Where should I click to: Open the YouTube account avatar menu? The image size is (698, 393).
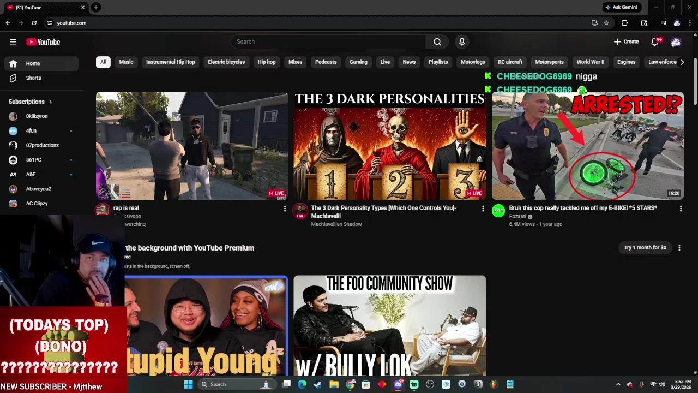[x=676, y=42]
